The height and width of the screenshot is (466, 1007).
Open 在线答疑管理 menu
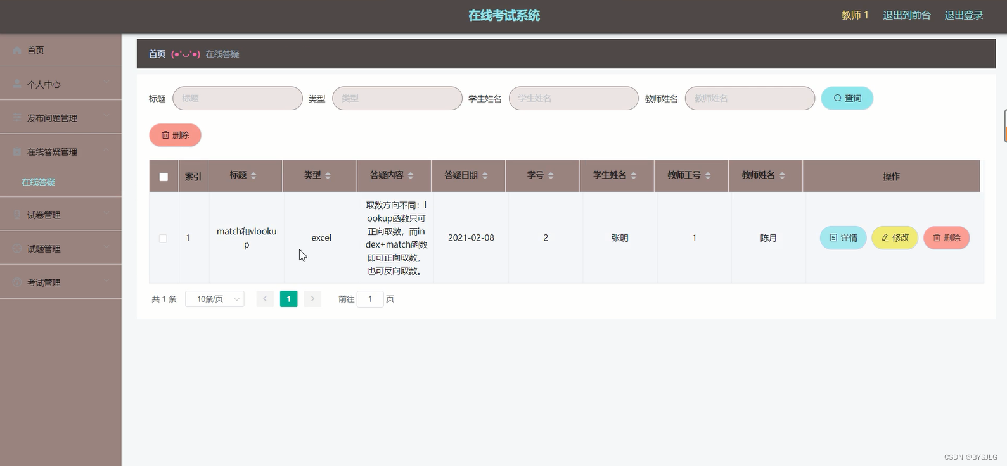tap(60, 151)
